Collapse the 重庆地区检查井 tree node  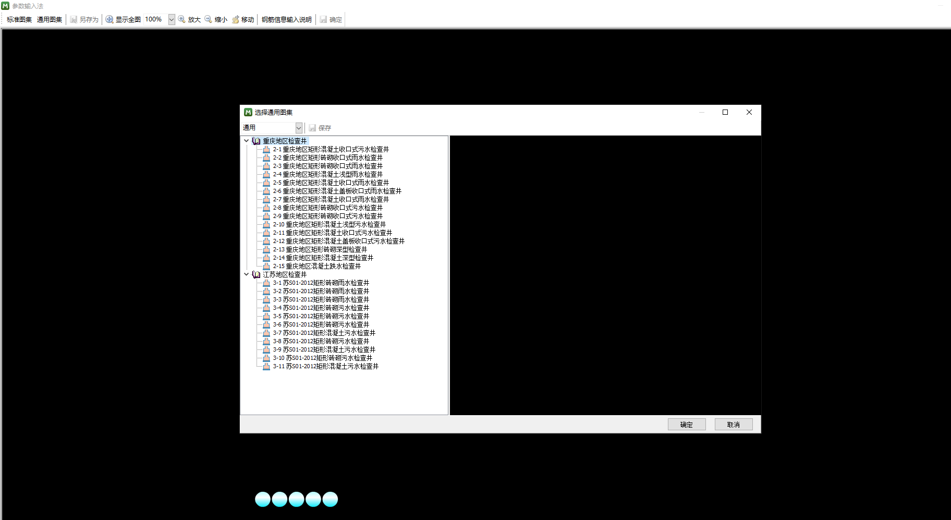[247, 141]
